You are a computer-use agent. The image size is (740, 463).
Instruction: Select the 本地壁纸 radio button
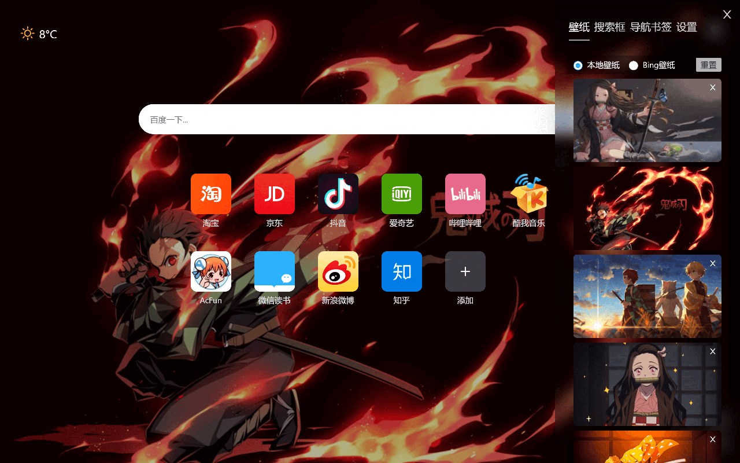click(x=578, y=65)
